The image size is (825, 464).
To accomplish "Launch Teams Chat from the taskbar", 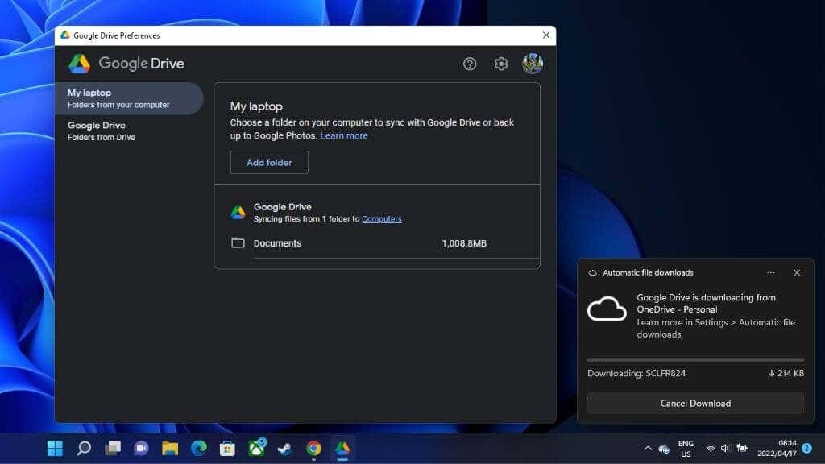I will (141, 448).
